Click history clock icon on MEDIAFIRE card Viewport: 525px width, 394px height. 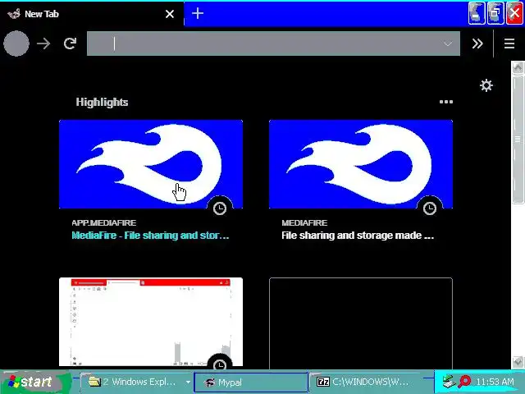[x=430, y=208]
